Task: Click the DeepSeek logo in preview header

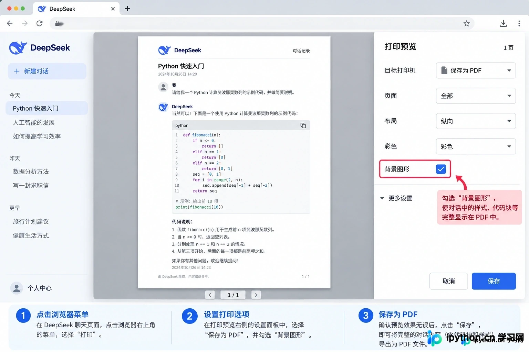Action: coord(165,50)
